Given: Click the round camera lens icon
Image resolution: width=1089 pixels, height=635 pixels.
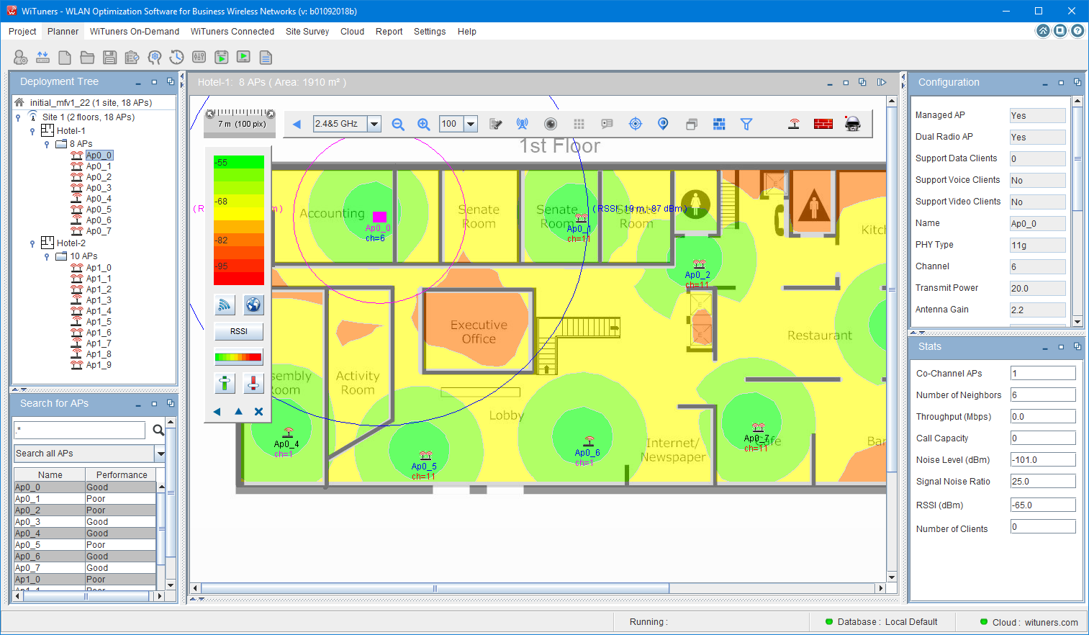Looking at the screenshot, I should click(551, 124).
